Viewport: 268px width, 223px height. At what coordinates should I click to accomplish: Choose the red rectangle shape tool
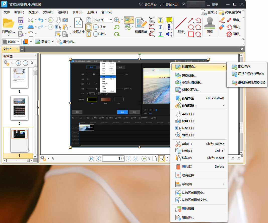pyautogui.click(x=191, y=34)
